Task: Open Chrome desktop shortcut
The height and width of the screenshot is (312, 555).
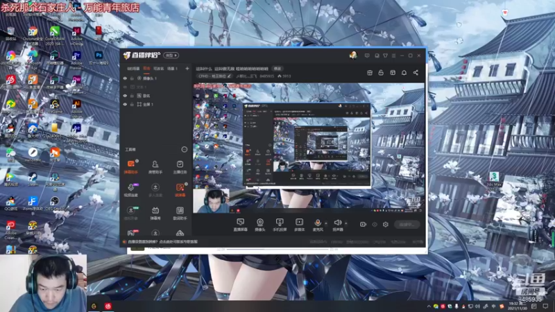Action: [33, 35]
